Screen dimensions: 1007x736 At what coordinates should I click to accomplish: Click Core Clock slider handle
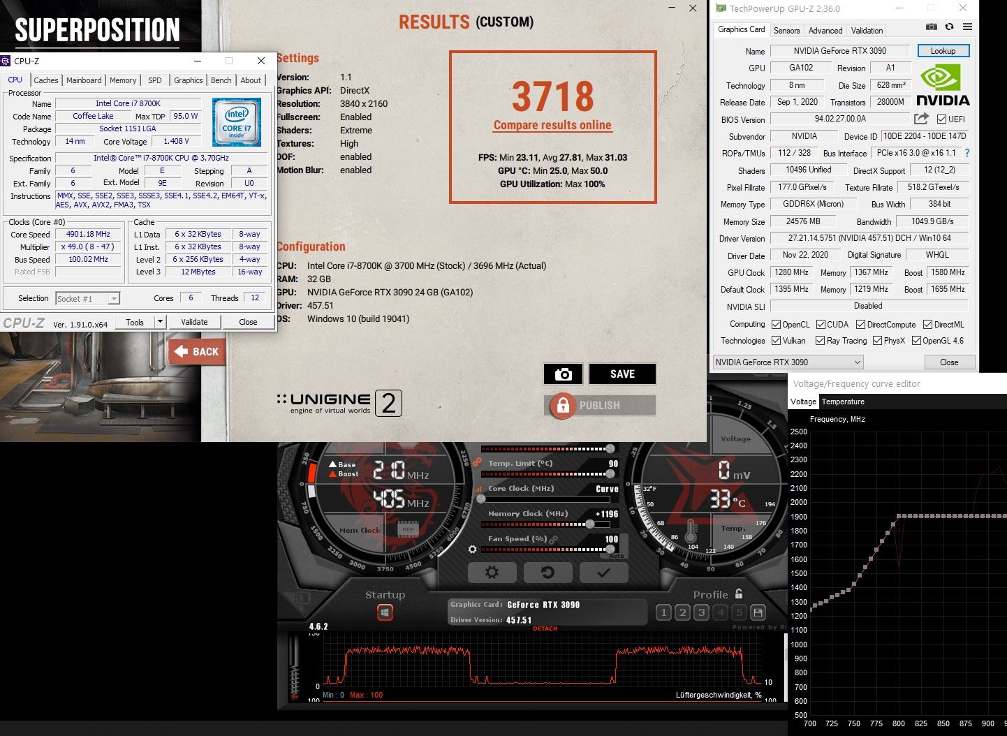481,499
